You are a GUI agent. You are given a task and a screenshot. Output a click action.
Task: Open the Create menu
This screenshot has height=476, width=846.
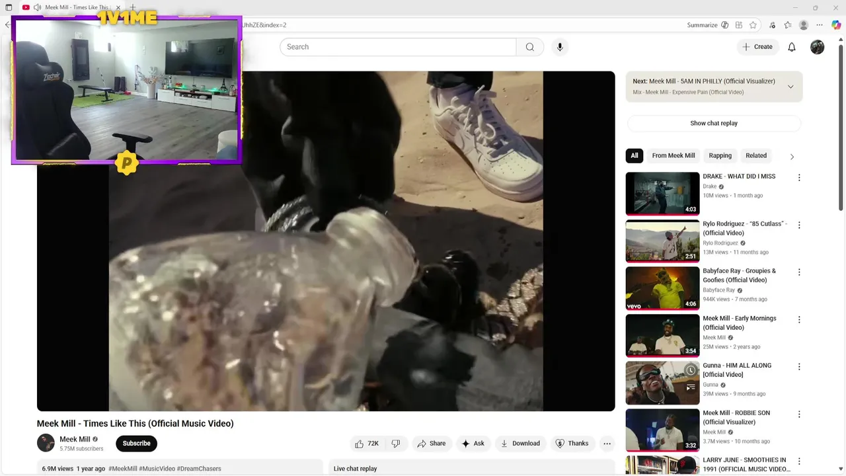(x=757, y=47)
